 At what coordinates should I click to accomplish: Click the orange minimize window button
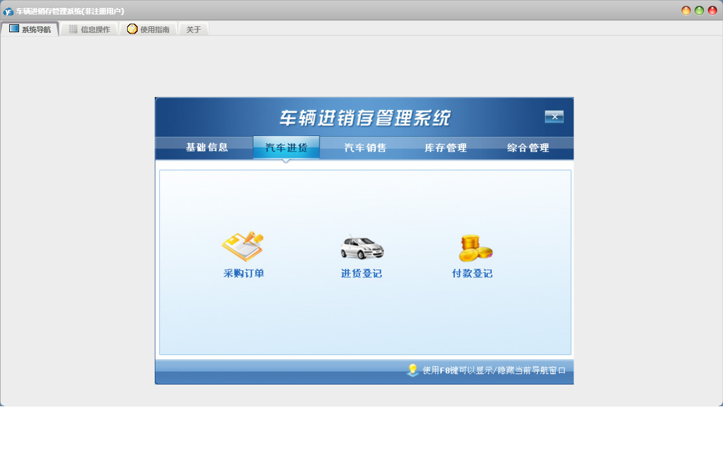tap(686, 11)
